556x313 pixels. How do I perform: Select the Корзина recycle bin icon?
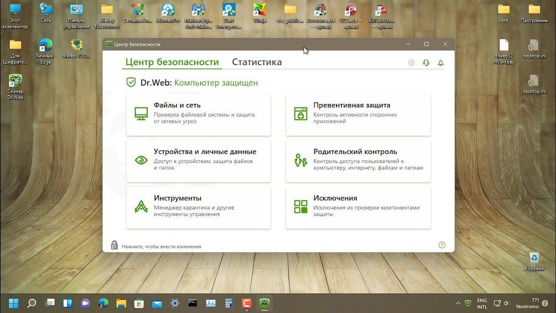coord(534,261)
